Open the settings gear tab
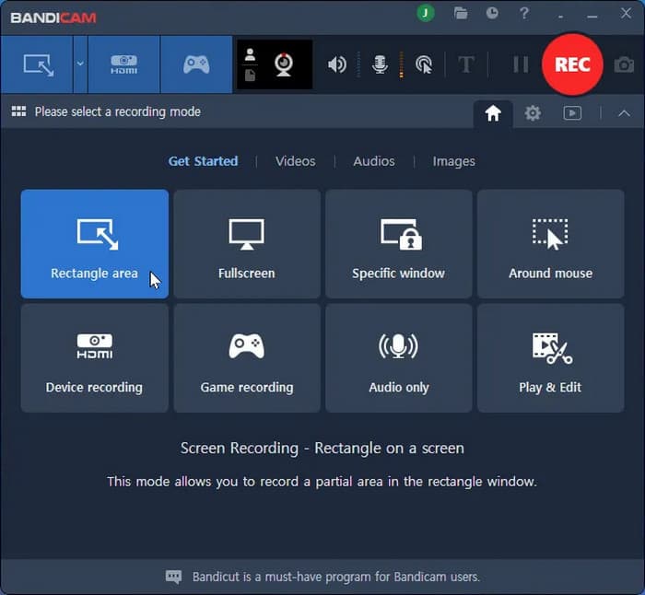 tap(533, 113)
